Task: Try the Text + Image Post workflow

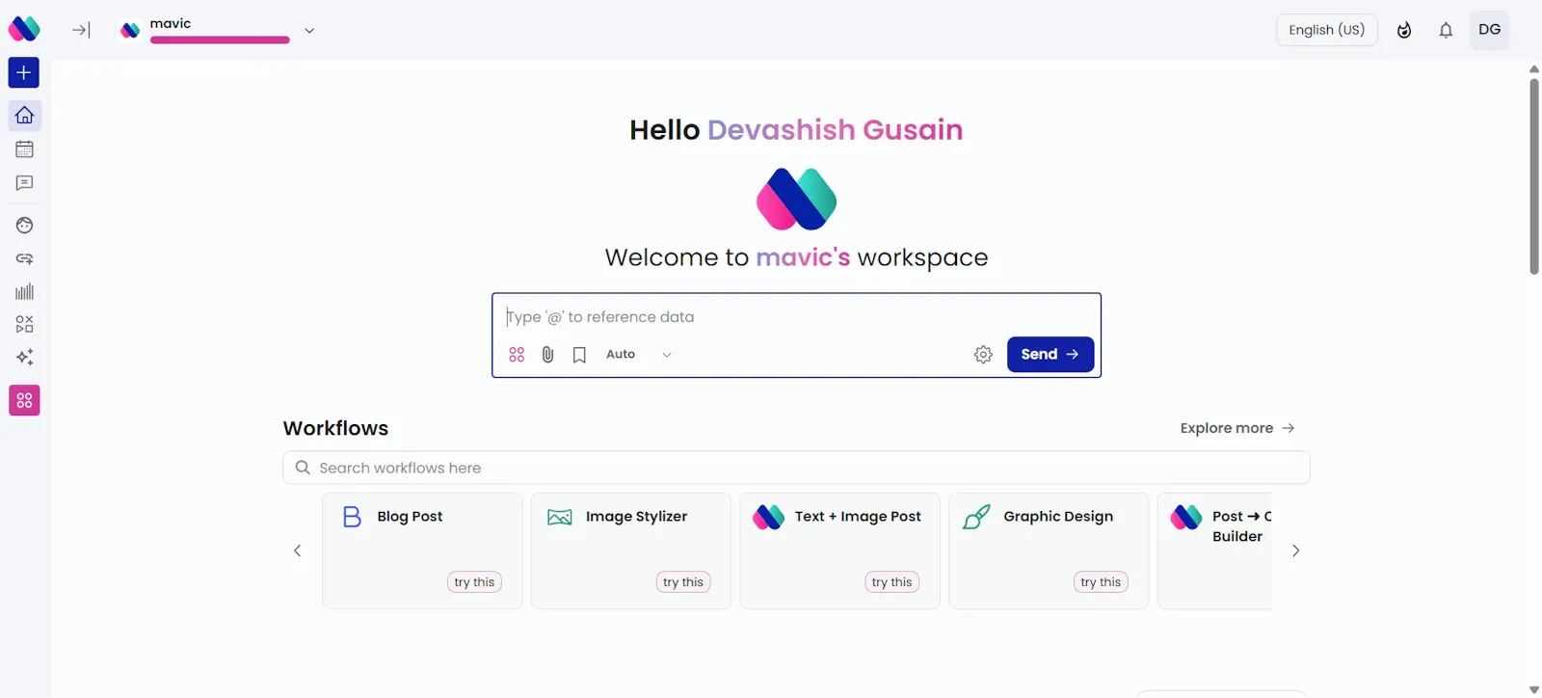Action: tap(891, 582)
